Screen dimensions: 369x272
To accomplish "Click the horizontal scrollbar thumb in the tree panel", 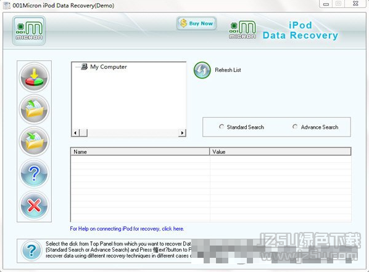I will click(83, 133).
